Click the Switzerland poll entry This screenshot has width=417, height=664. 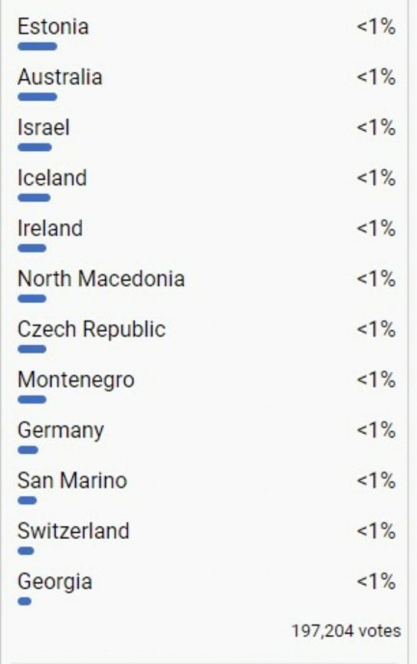point(73,531)
